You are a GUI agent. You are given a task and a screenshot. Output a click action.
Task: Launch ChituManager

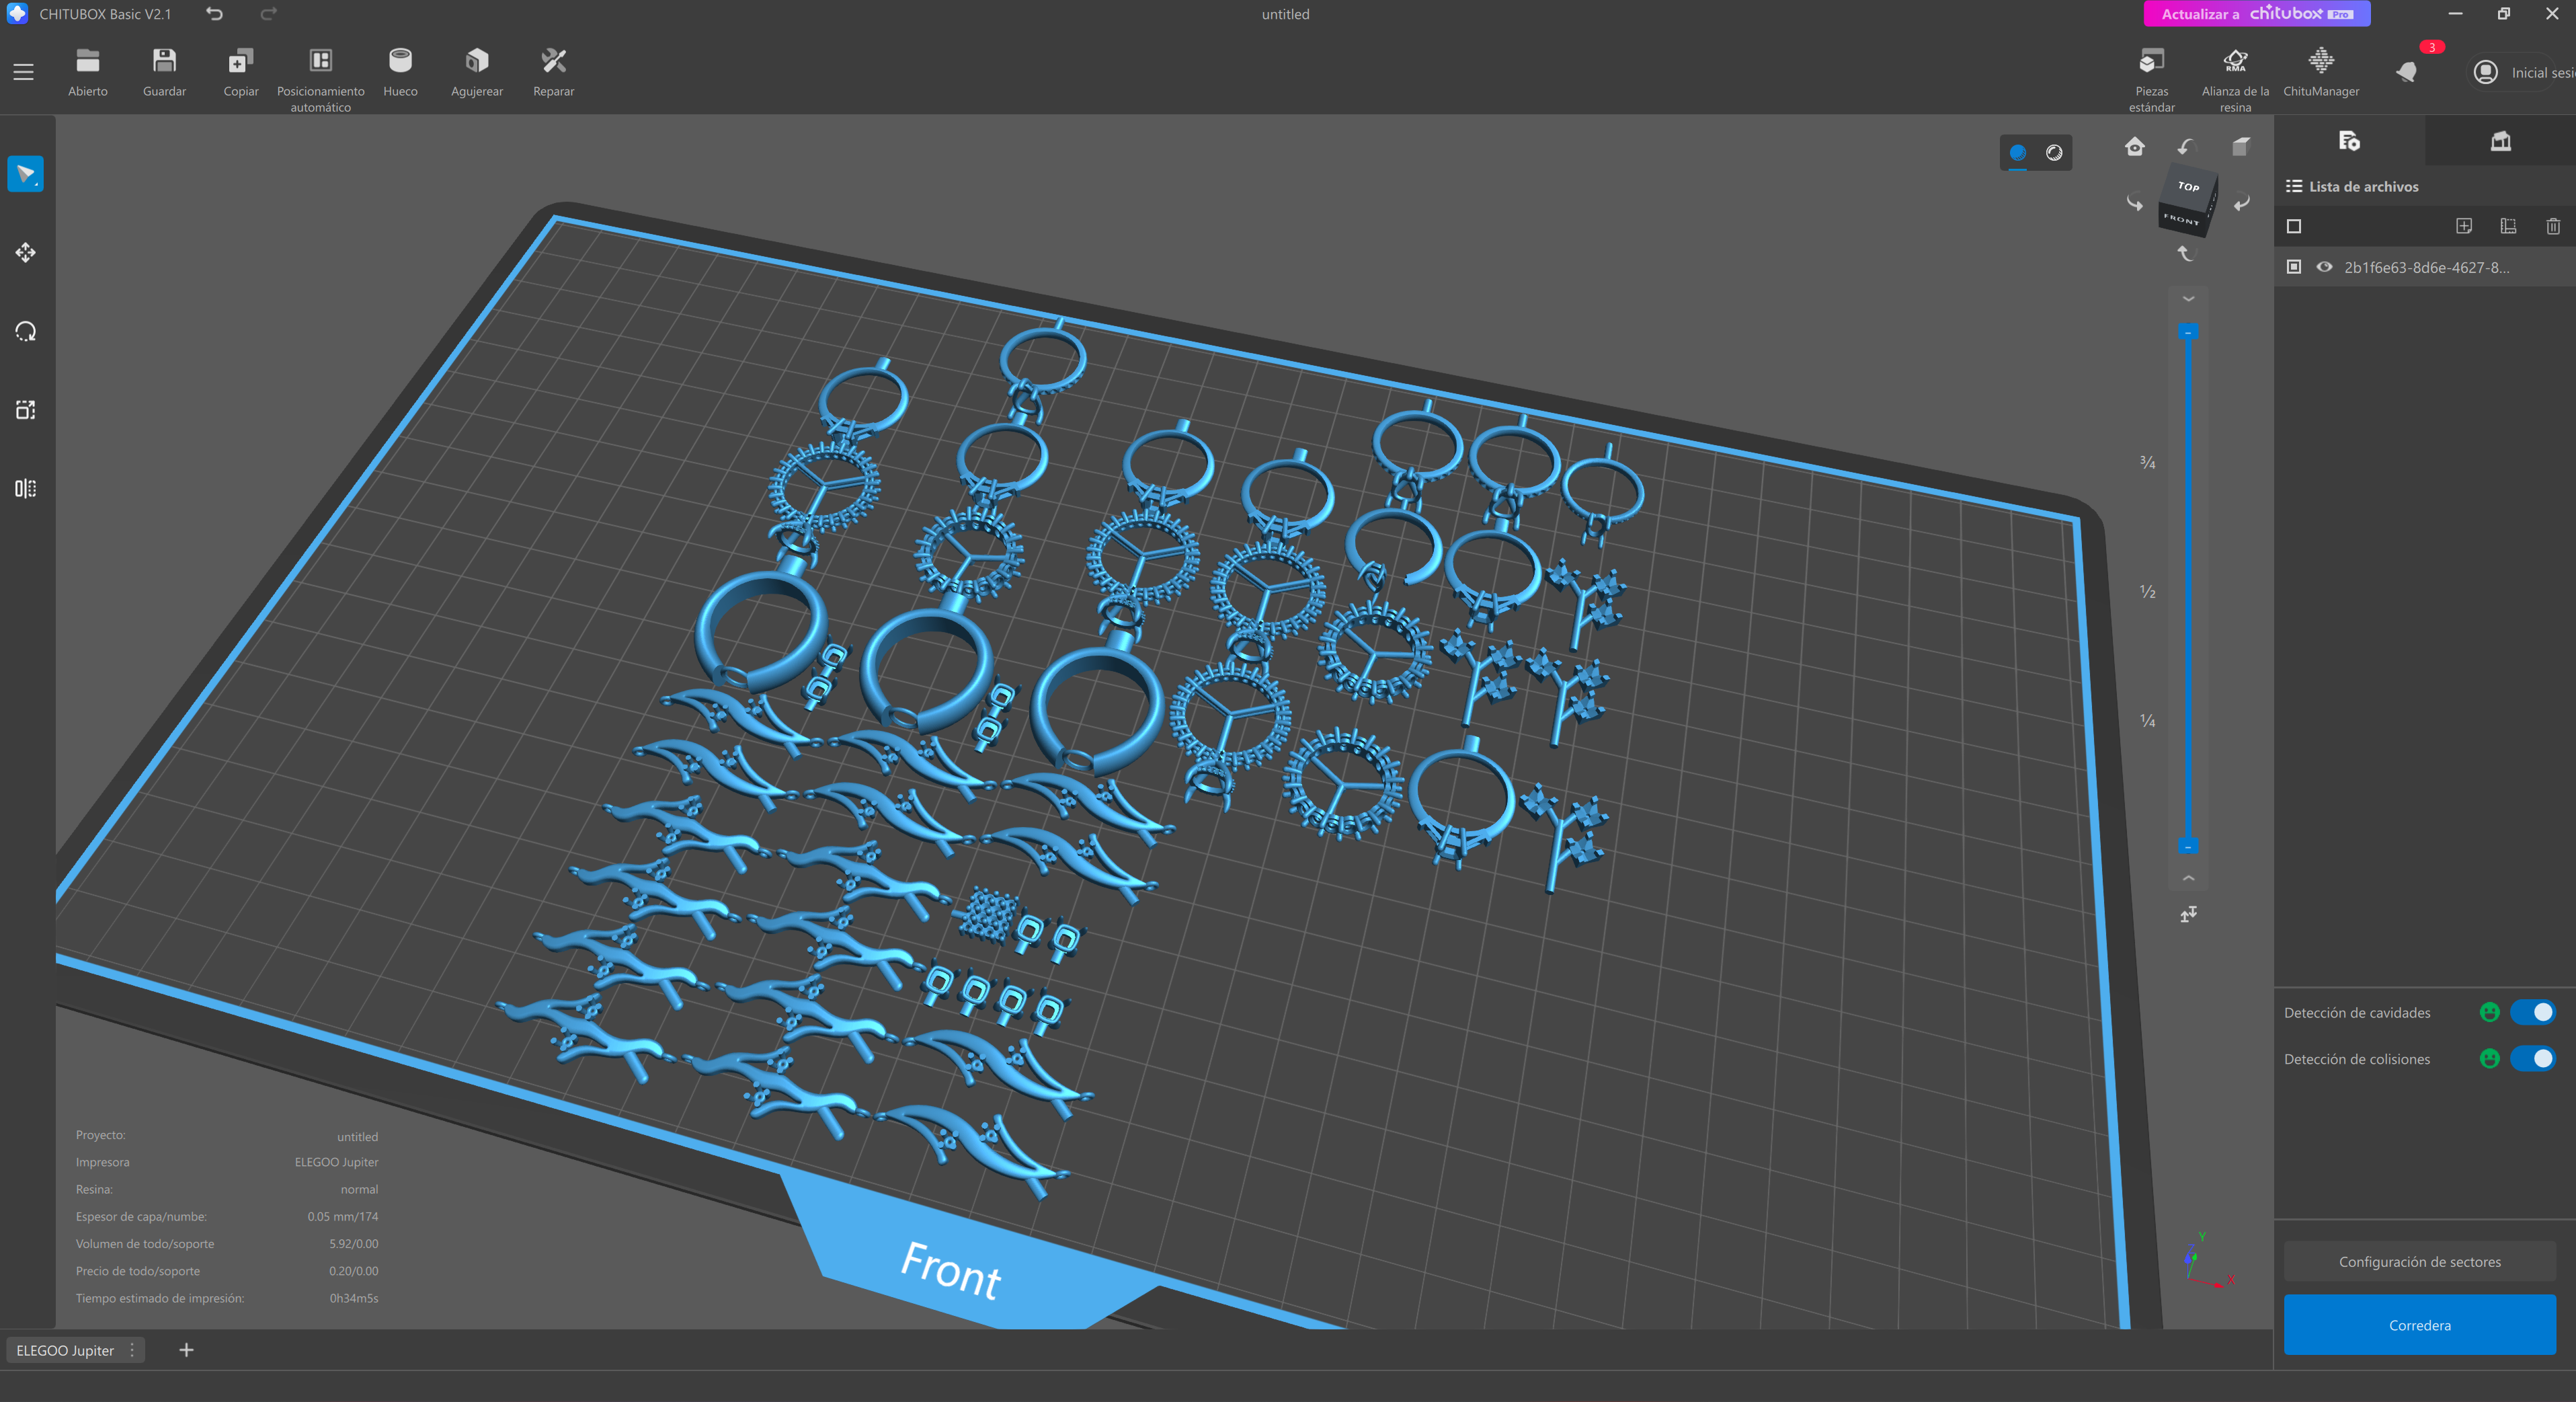tap(2320, 73)
